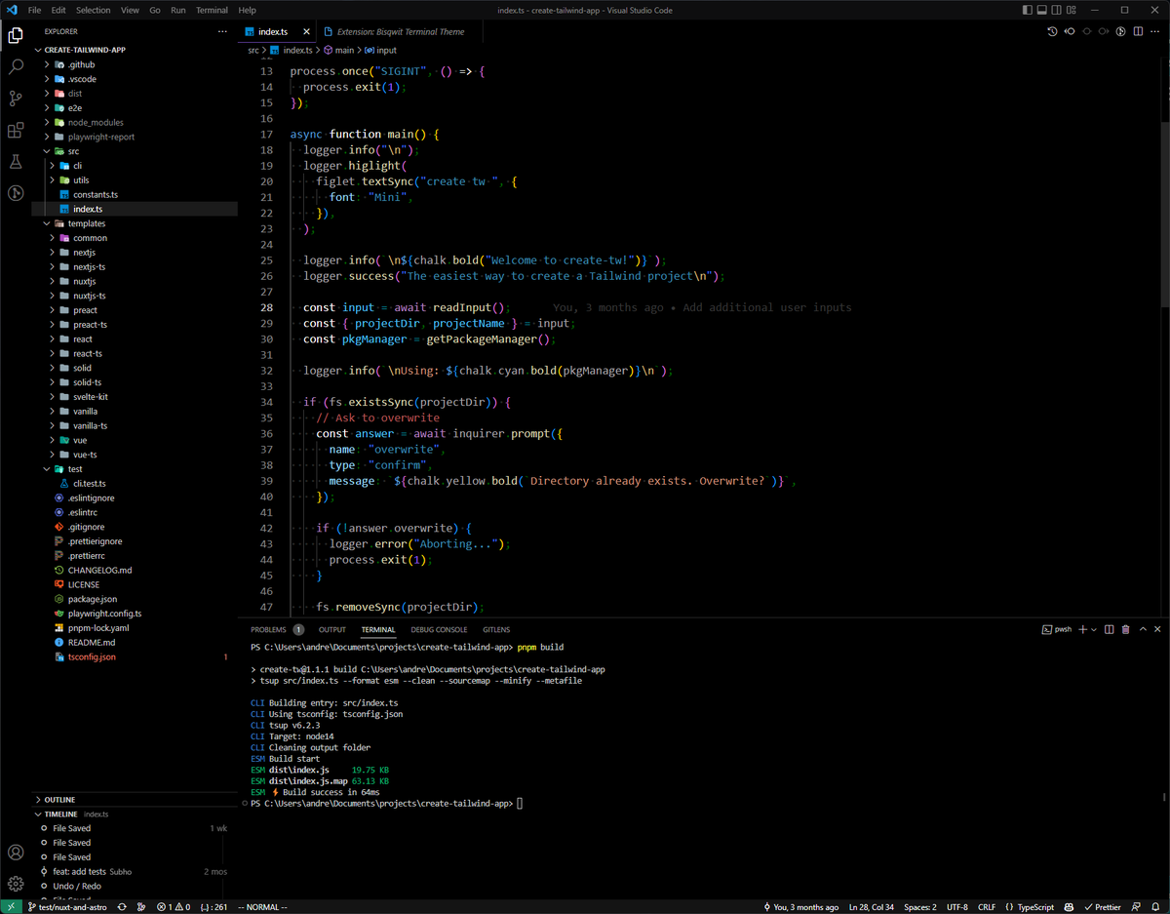This screenshot has width=1170, height=914.
Task: Expand the TIMELINE section
Action: (x=58, y=814)
